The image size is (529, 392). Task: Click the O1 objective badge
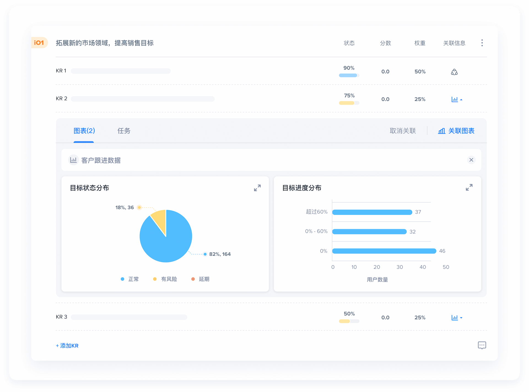pos(39,43)
